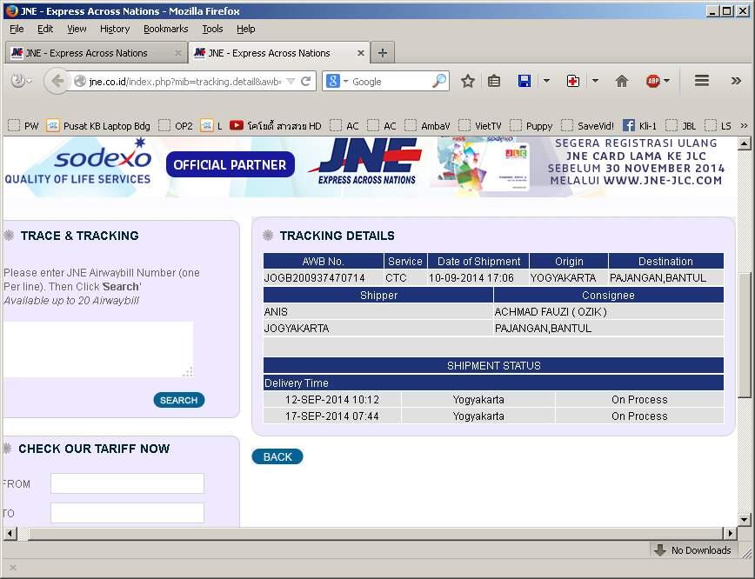This screenshot has width=755, height=579.
Task: Click the JNE Express Across Nations logo
Action: [x=367, y=163]
